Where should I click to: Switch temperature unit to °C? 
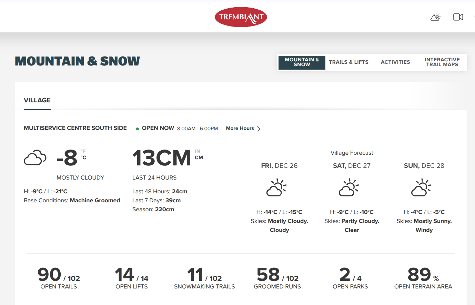pyautogui.click(x=83, y=157)
